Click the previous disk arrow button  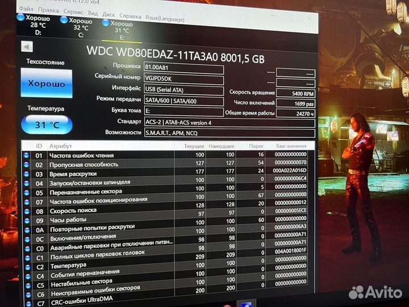tap(26, 47)
